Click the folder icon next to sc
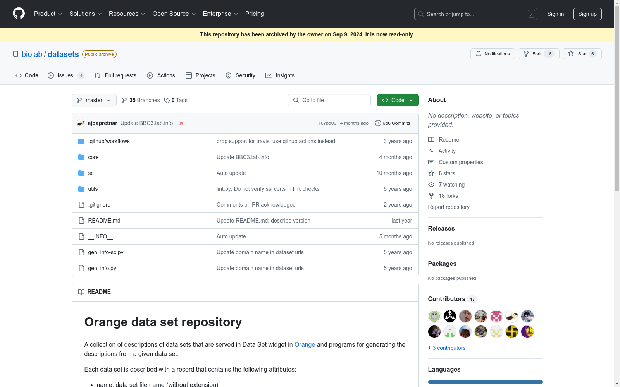 pyautogui.click(x=81, y=173)
